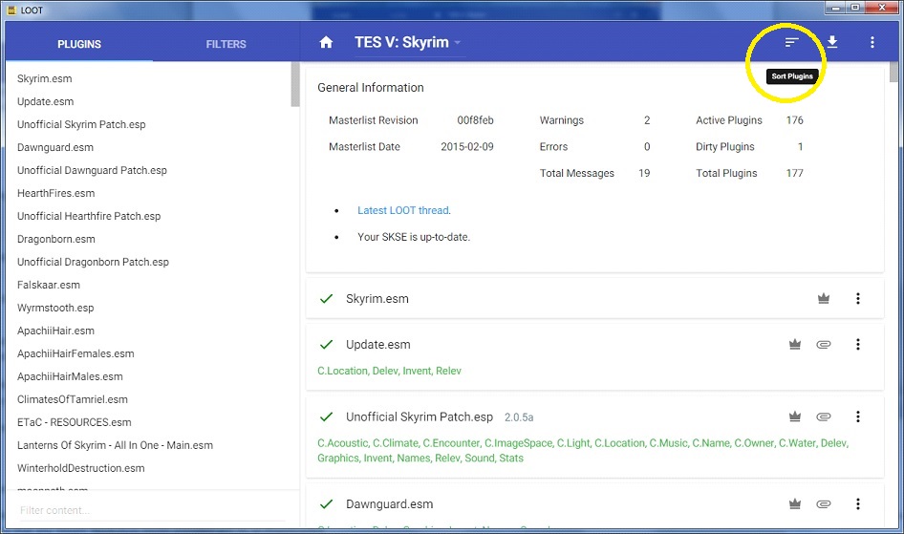
Task: Click the Active Plugins label
Action: [x=729, y=120]
